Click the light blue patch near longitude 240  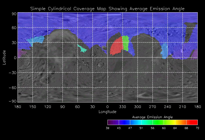[164, 51]
